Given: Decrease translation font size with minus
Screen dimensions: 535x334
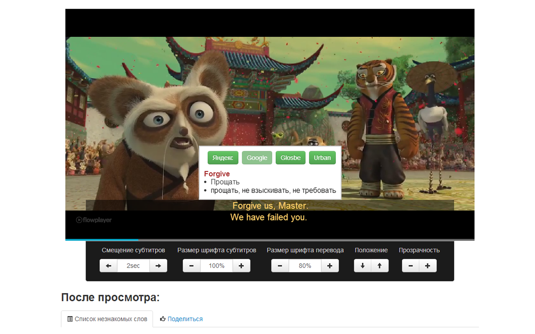Looking at the screenshot, I should (280, 266).
